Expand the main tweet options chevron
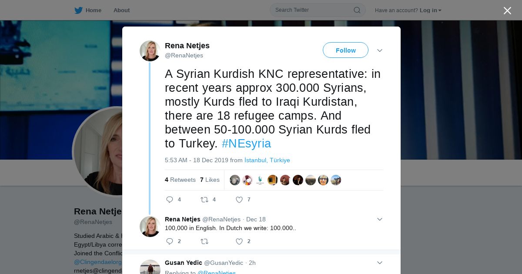Viewport: 522px width, 274px height. coord(380,50)
